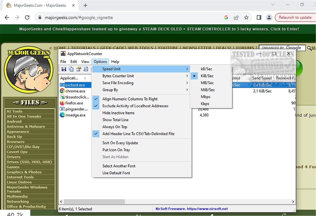Viewport: 316px width, 216px height.
Task: Bookmark this page with the star icon
Action: point(246,18)
